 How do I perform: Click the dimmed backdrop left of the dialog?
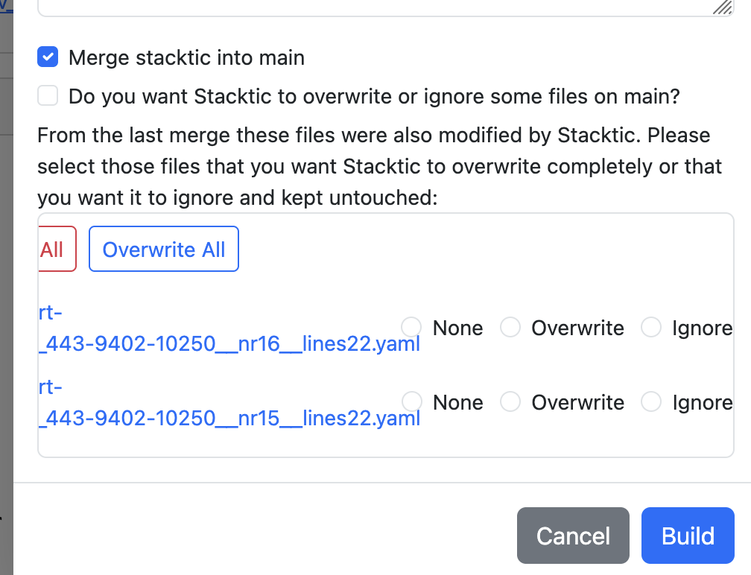point(6,298)
